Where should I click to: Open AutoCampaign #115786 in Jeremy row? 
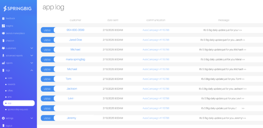[156, 118]
